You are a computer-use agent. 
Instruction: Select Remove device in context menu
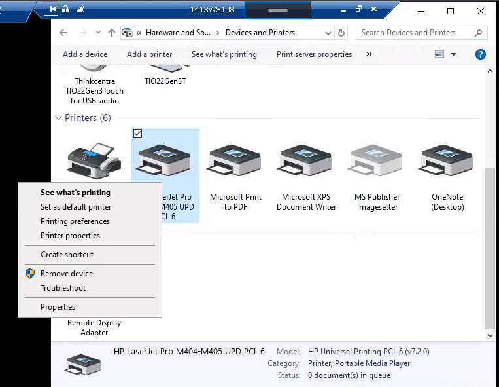(x=67, y=274)
